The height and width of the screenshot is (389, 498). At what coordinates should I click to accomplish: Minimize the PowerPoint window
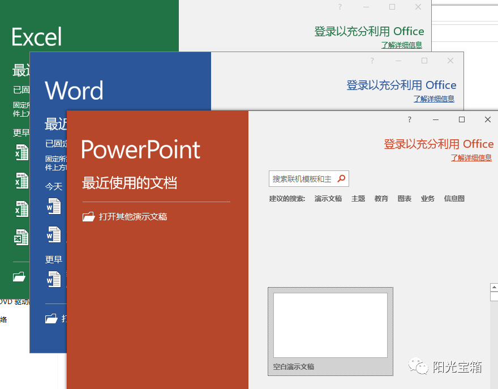click(x=435, y=119)
